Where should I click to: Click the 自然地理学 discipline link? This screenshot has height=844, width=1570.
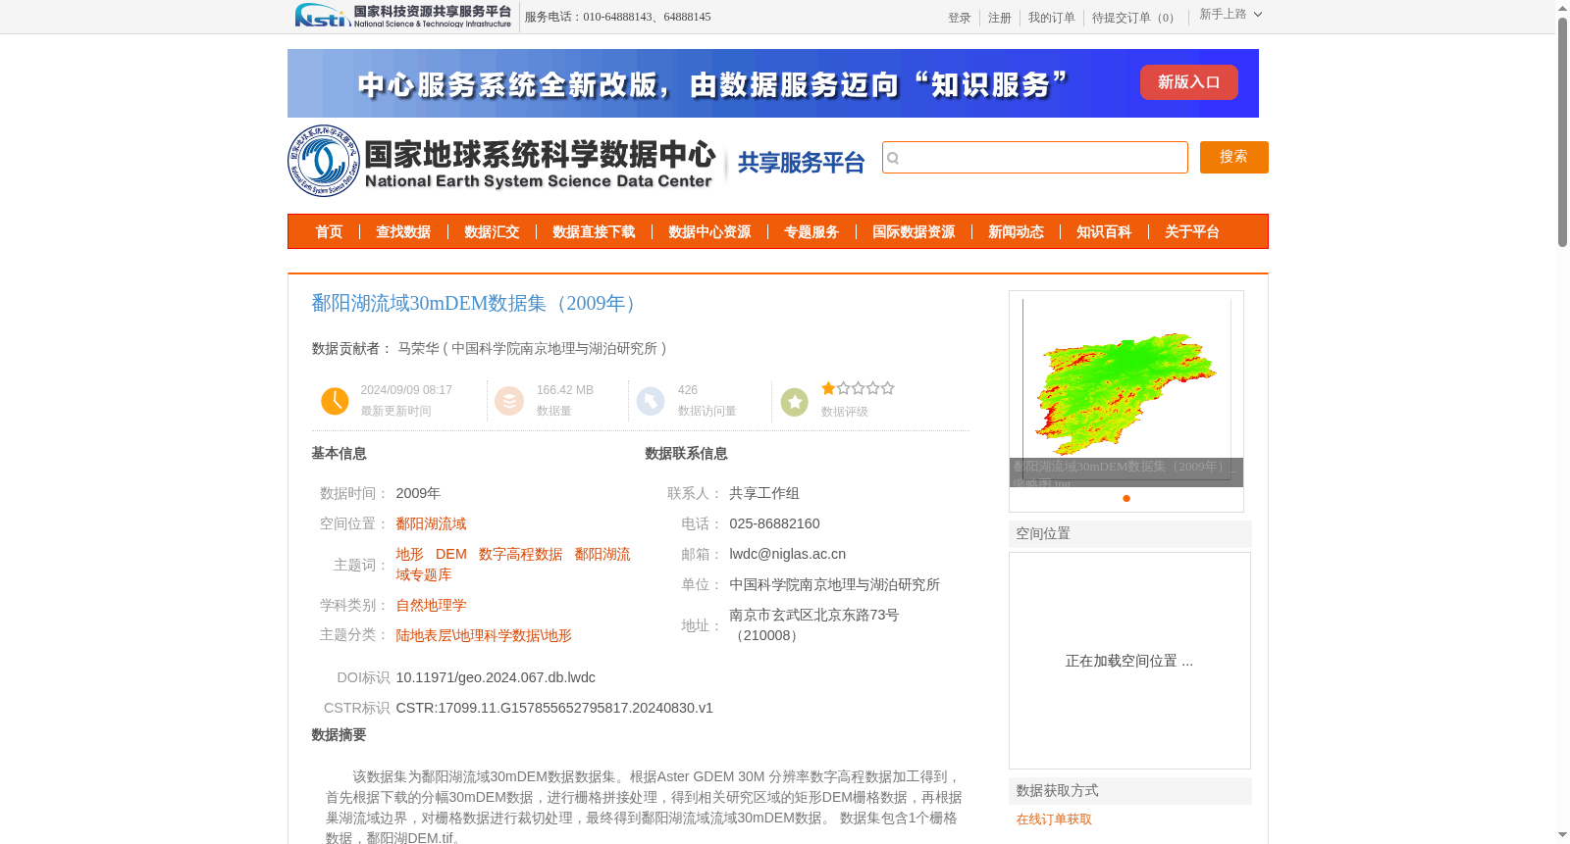[431, 605]
